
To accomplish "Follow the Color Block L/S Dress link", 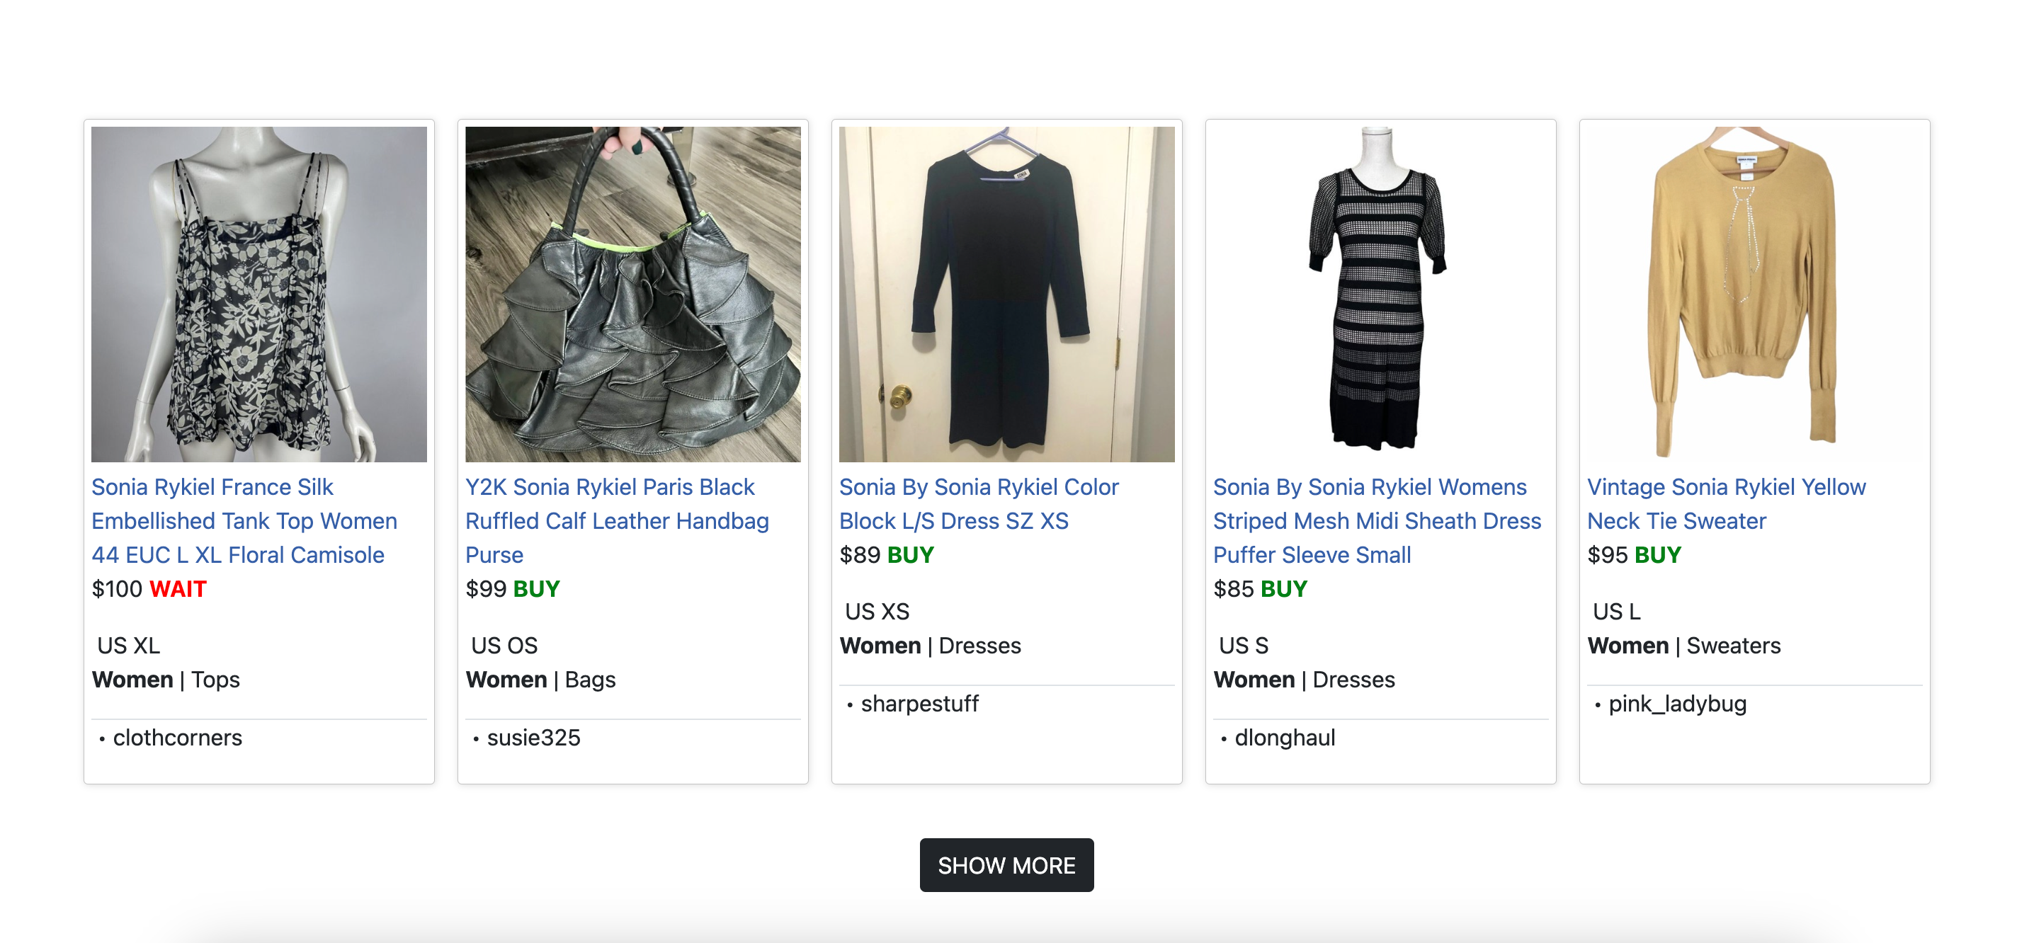I will coord(979,504).
